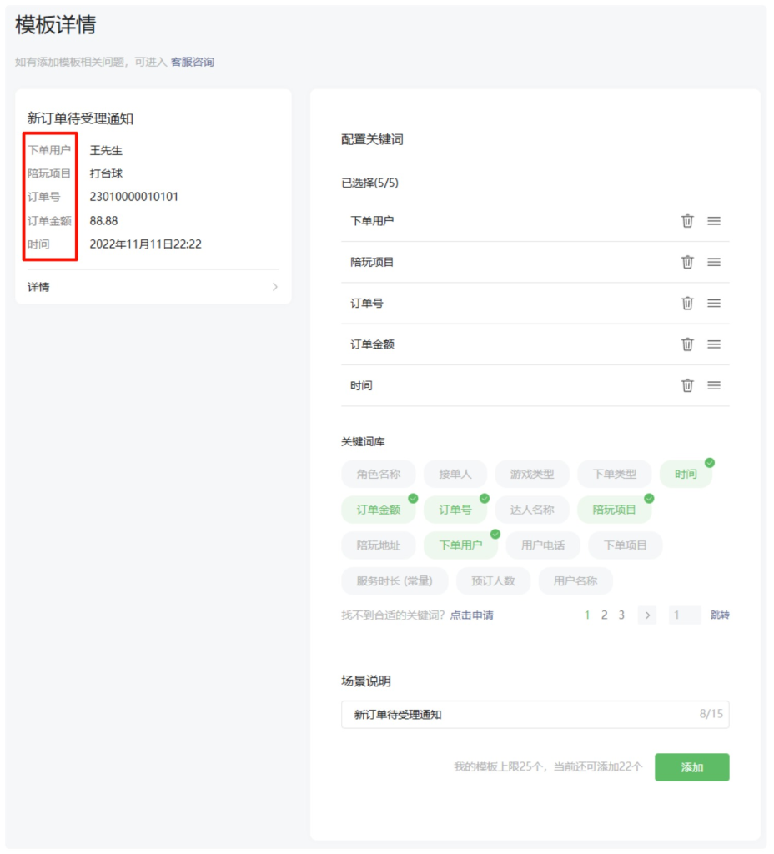774x854 pixels.
Task: Delete the 时间 keyword using its trash icon
Action: tap(687, 385)
